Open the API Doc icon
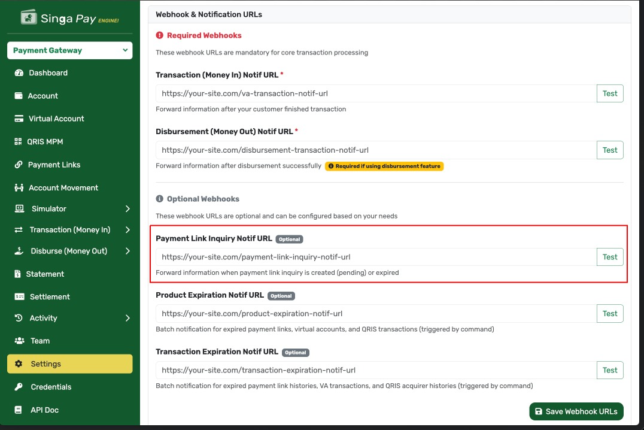The image size is (644, 430). [20, 409]
